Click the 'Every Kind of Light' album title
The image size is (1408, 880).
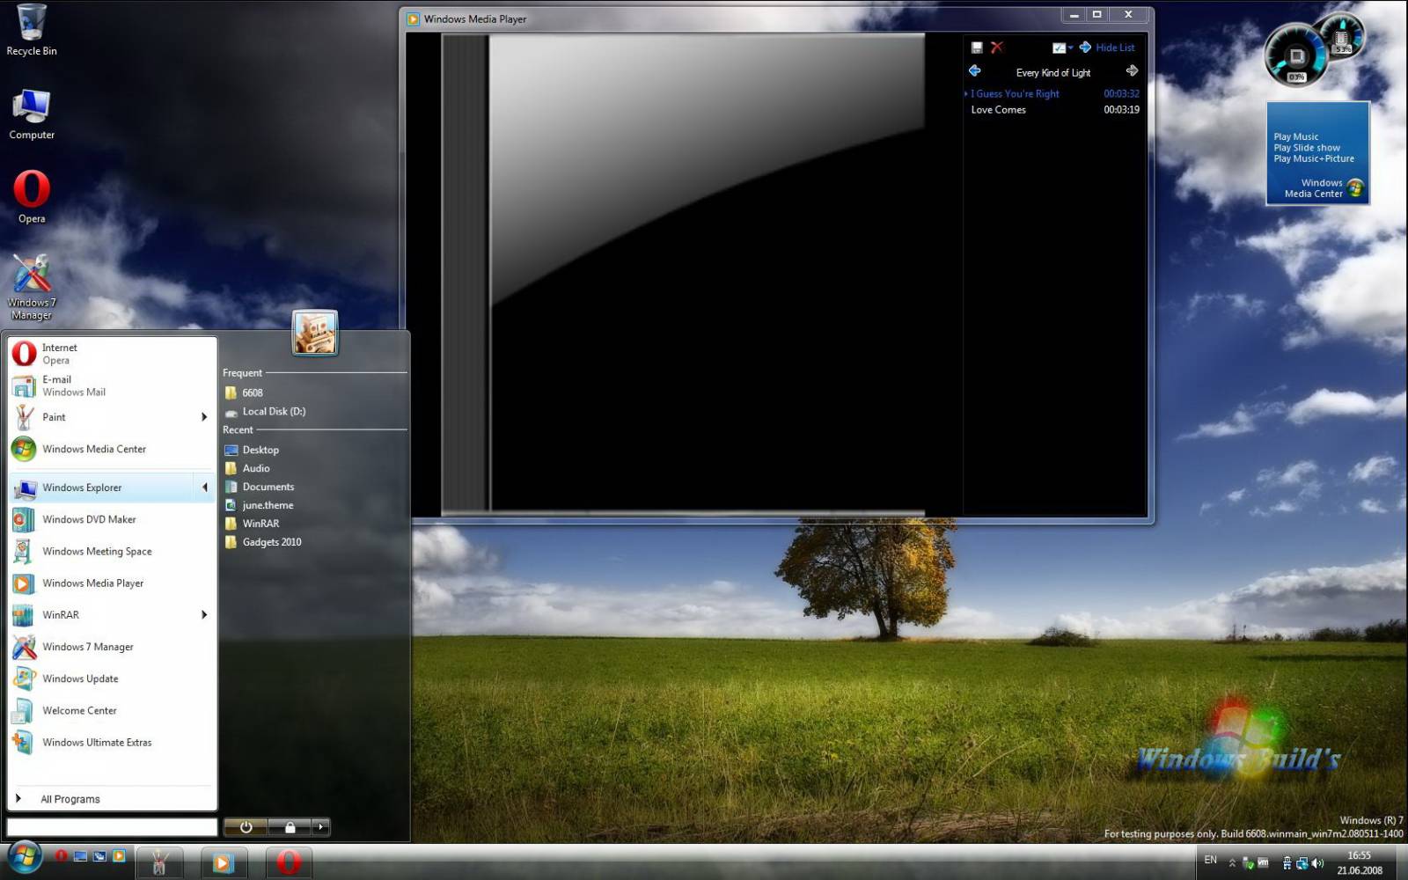pos(1053,73)
